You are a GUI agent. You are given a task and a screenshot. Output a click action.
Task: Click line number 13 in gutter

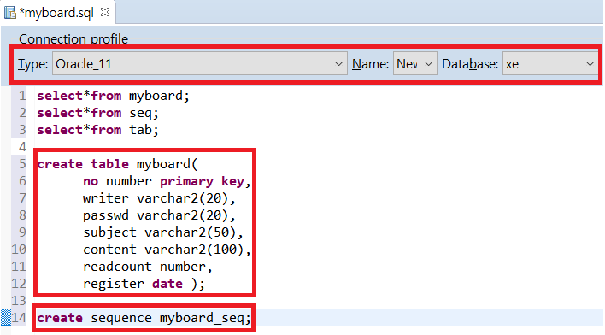(19, 300)
